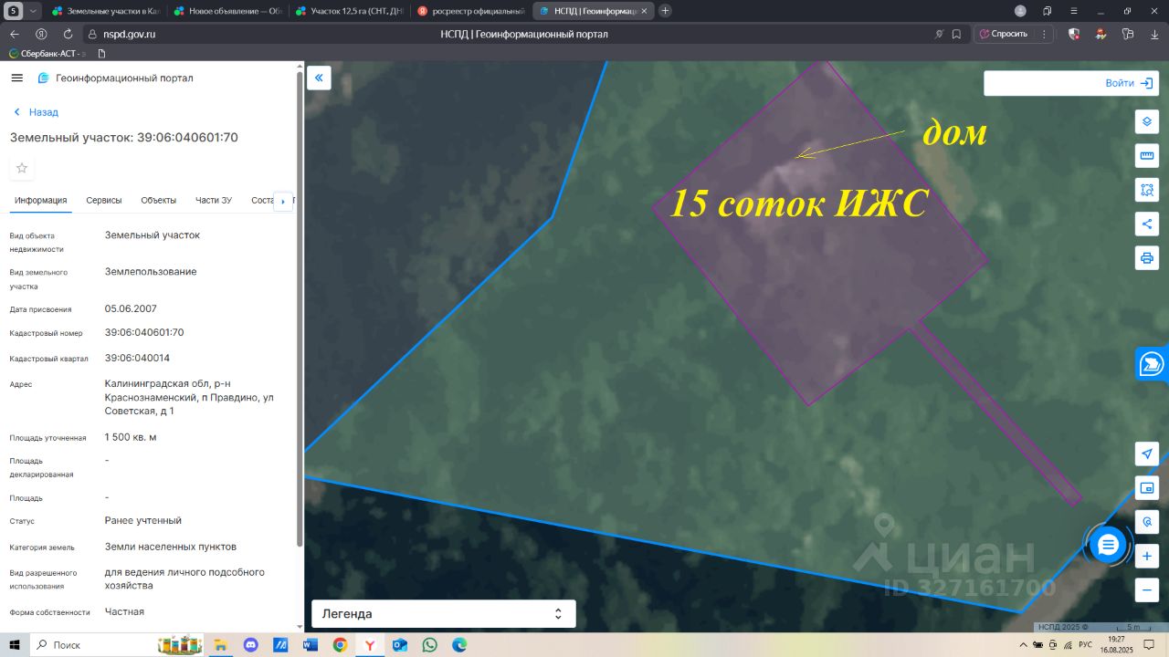Image resolution: width=1169 pixels, height=657 pixels.
Task: Click the РУС keyboard language indicator
Action: click(1086, 645)
